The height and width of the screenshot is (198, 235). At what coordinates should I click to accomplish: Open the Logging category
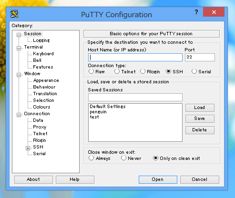41,40
